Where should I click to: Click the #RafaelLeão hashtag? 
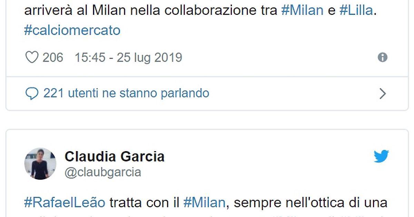[65, 203]
